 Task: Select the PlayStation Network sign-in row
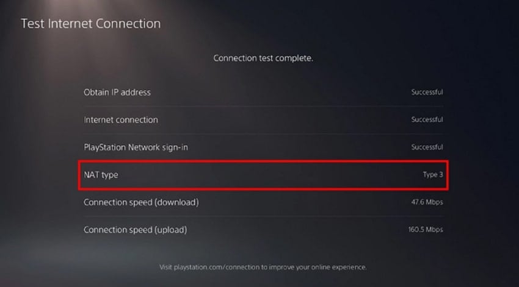(x=263, y=147)
